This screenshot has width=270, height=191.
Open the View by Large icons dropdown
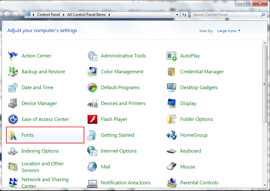point(229,31)
